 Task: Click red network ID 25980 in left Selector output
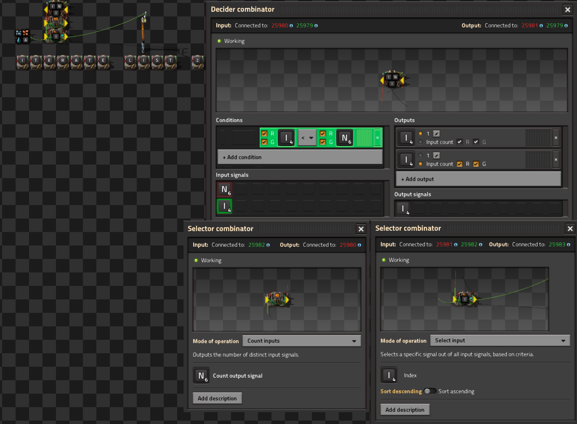(348, 245)
